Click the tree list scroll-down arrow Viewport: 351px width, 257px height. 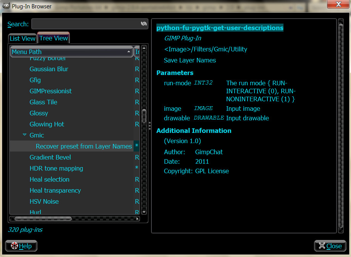[144, 212]
